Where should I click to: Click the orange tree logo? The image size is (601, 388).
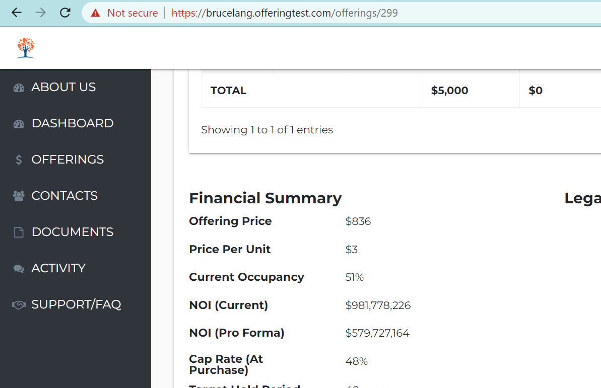pos(26,48)
